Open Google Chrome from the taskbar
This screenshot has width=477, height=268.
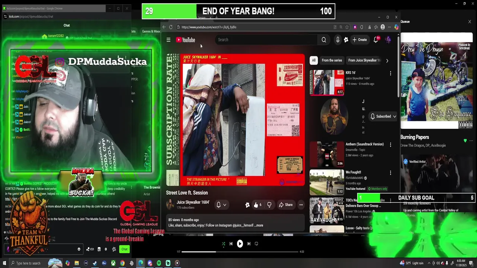coord(122,263)
